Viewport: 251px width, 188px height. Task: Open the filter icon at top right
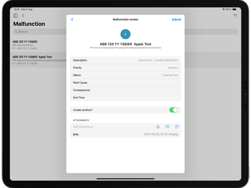[x=235, y=15]
